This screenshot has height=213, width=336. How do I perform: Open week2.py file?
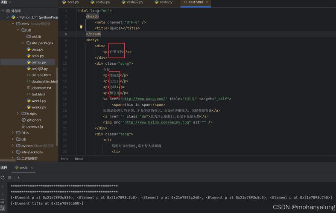point(36,107)
